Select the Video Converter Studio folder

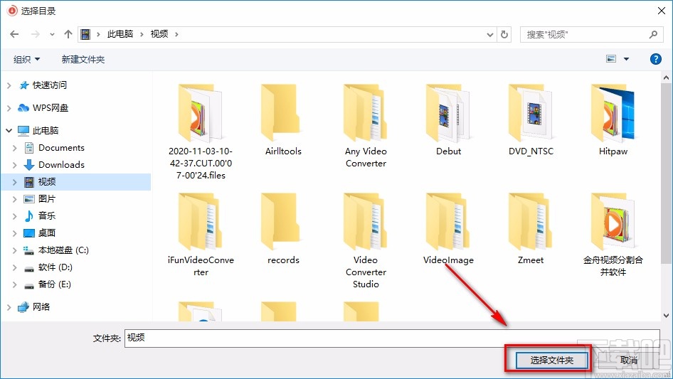366,240
